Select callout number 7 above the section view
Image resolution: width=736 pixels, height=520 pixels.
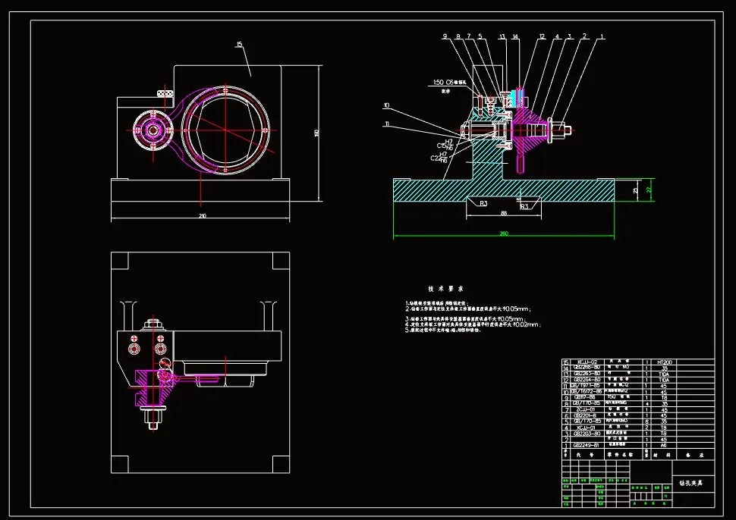click(x=468, y=36)
